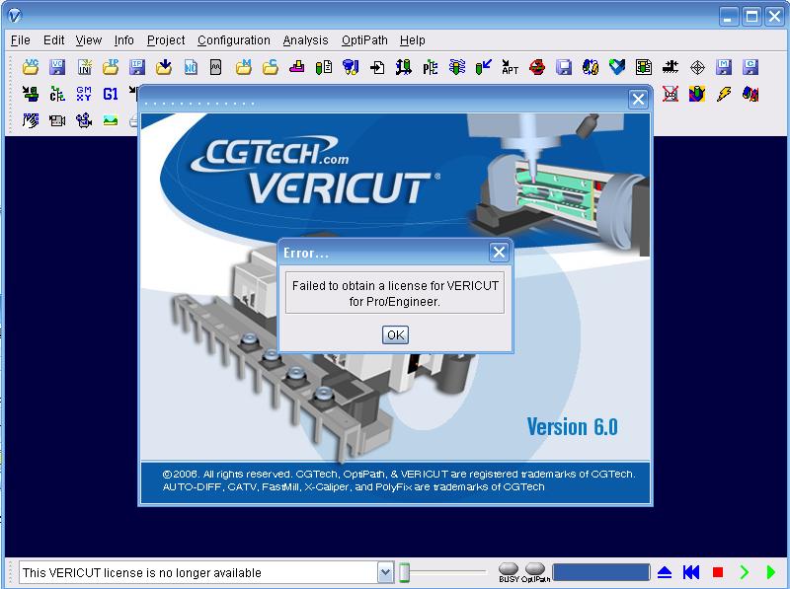
Task: Click the NC document icon
Action: pos(191,67)
